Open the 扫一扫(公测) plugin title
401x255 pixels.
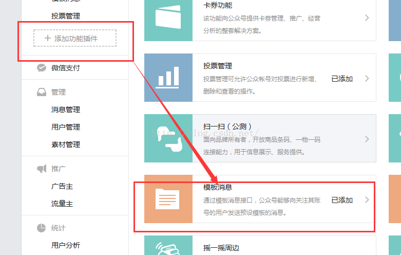(227, 126)
